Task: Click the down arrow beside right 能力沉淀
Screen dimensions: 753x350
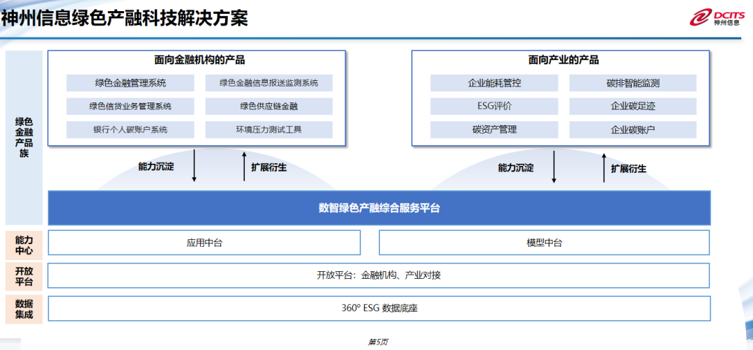Action: (554, 167)
